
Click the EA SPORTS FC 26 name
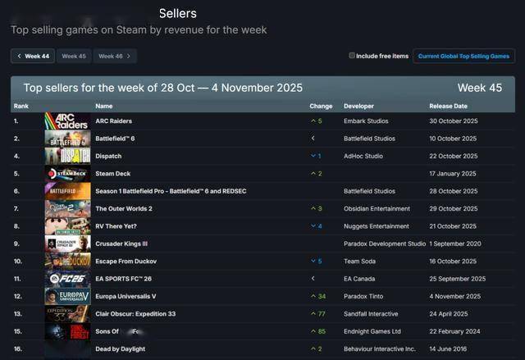tap(123, 279)
